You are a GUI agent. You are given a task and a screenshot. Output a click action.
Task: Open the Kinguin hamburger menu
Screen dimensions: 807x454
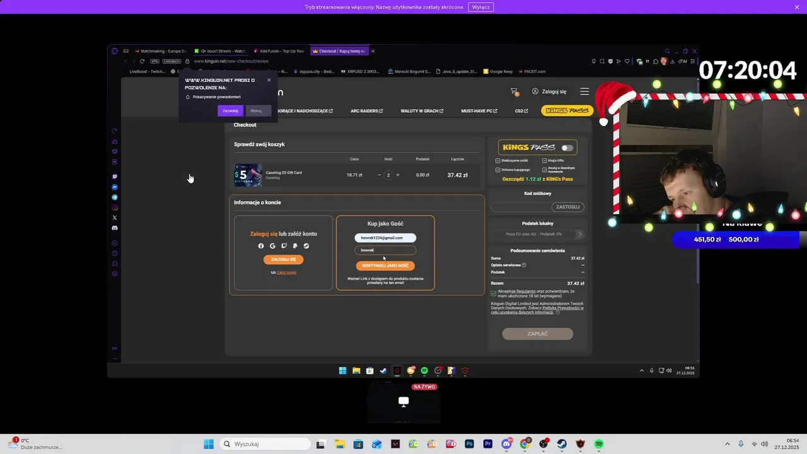click(584, 91)
